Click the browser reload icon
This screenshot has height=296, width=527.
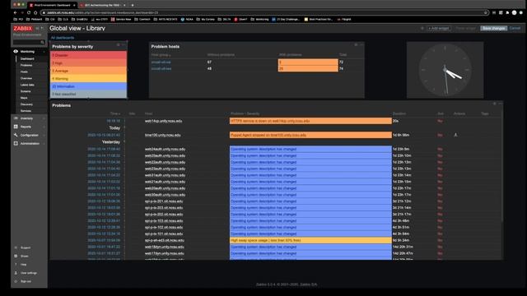point(29,13)
